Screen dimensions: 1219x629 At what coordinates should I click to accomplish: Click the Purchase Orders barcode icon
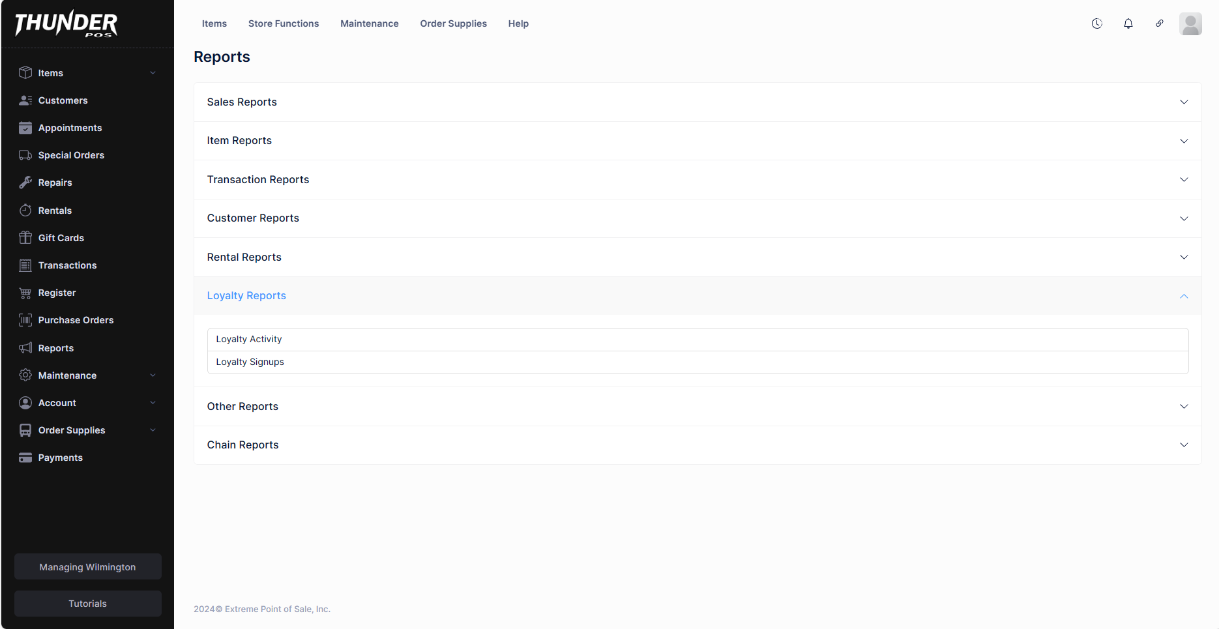[25, 320]
